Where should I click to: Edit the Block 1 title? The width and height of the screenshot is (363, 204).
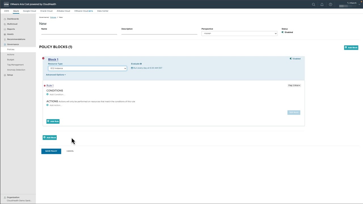53,59
